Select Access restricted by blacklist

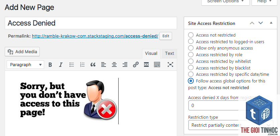[x=191, y=68]
